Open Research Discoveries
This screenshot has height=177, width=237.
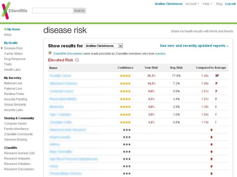[x=19, y=169]
